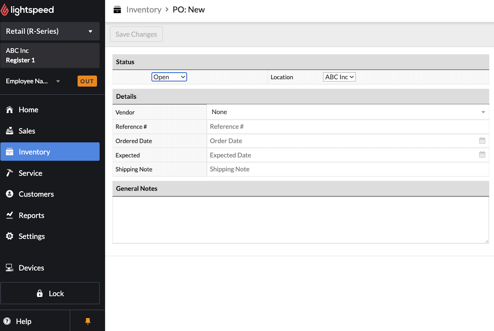Open Reports from the sidebar
Screen dimensions: 494x331
tap(31, 215)
